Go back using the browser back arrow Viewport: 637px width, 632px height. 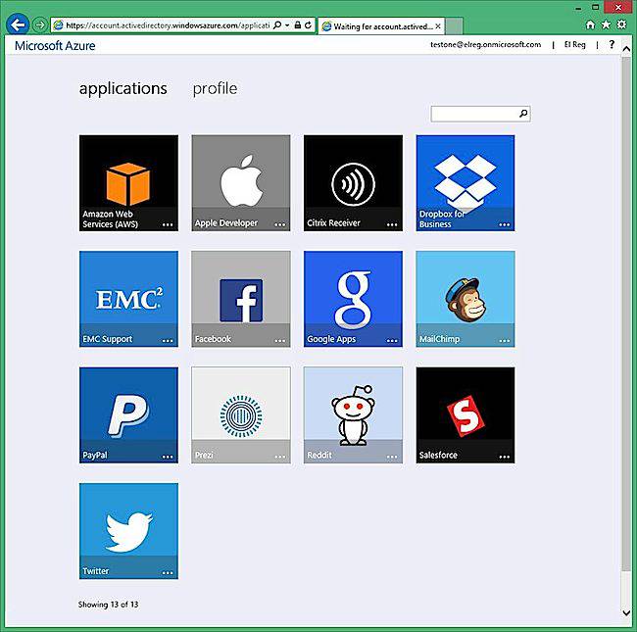point(18,24)
